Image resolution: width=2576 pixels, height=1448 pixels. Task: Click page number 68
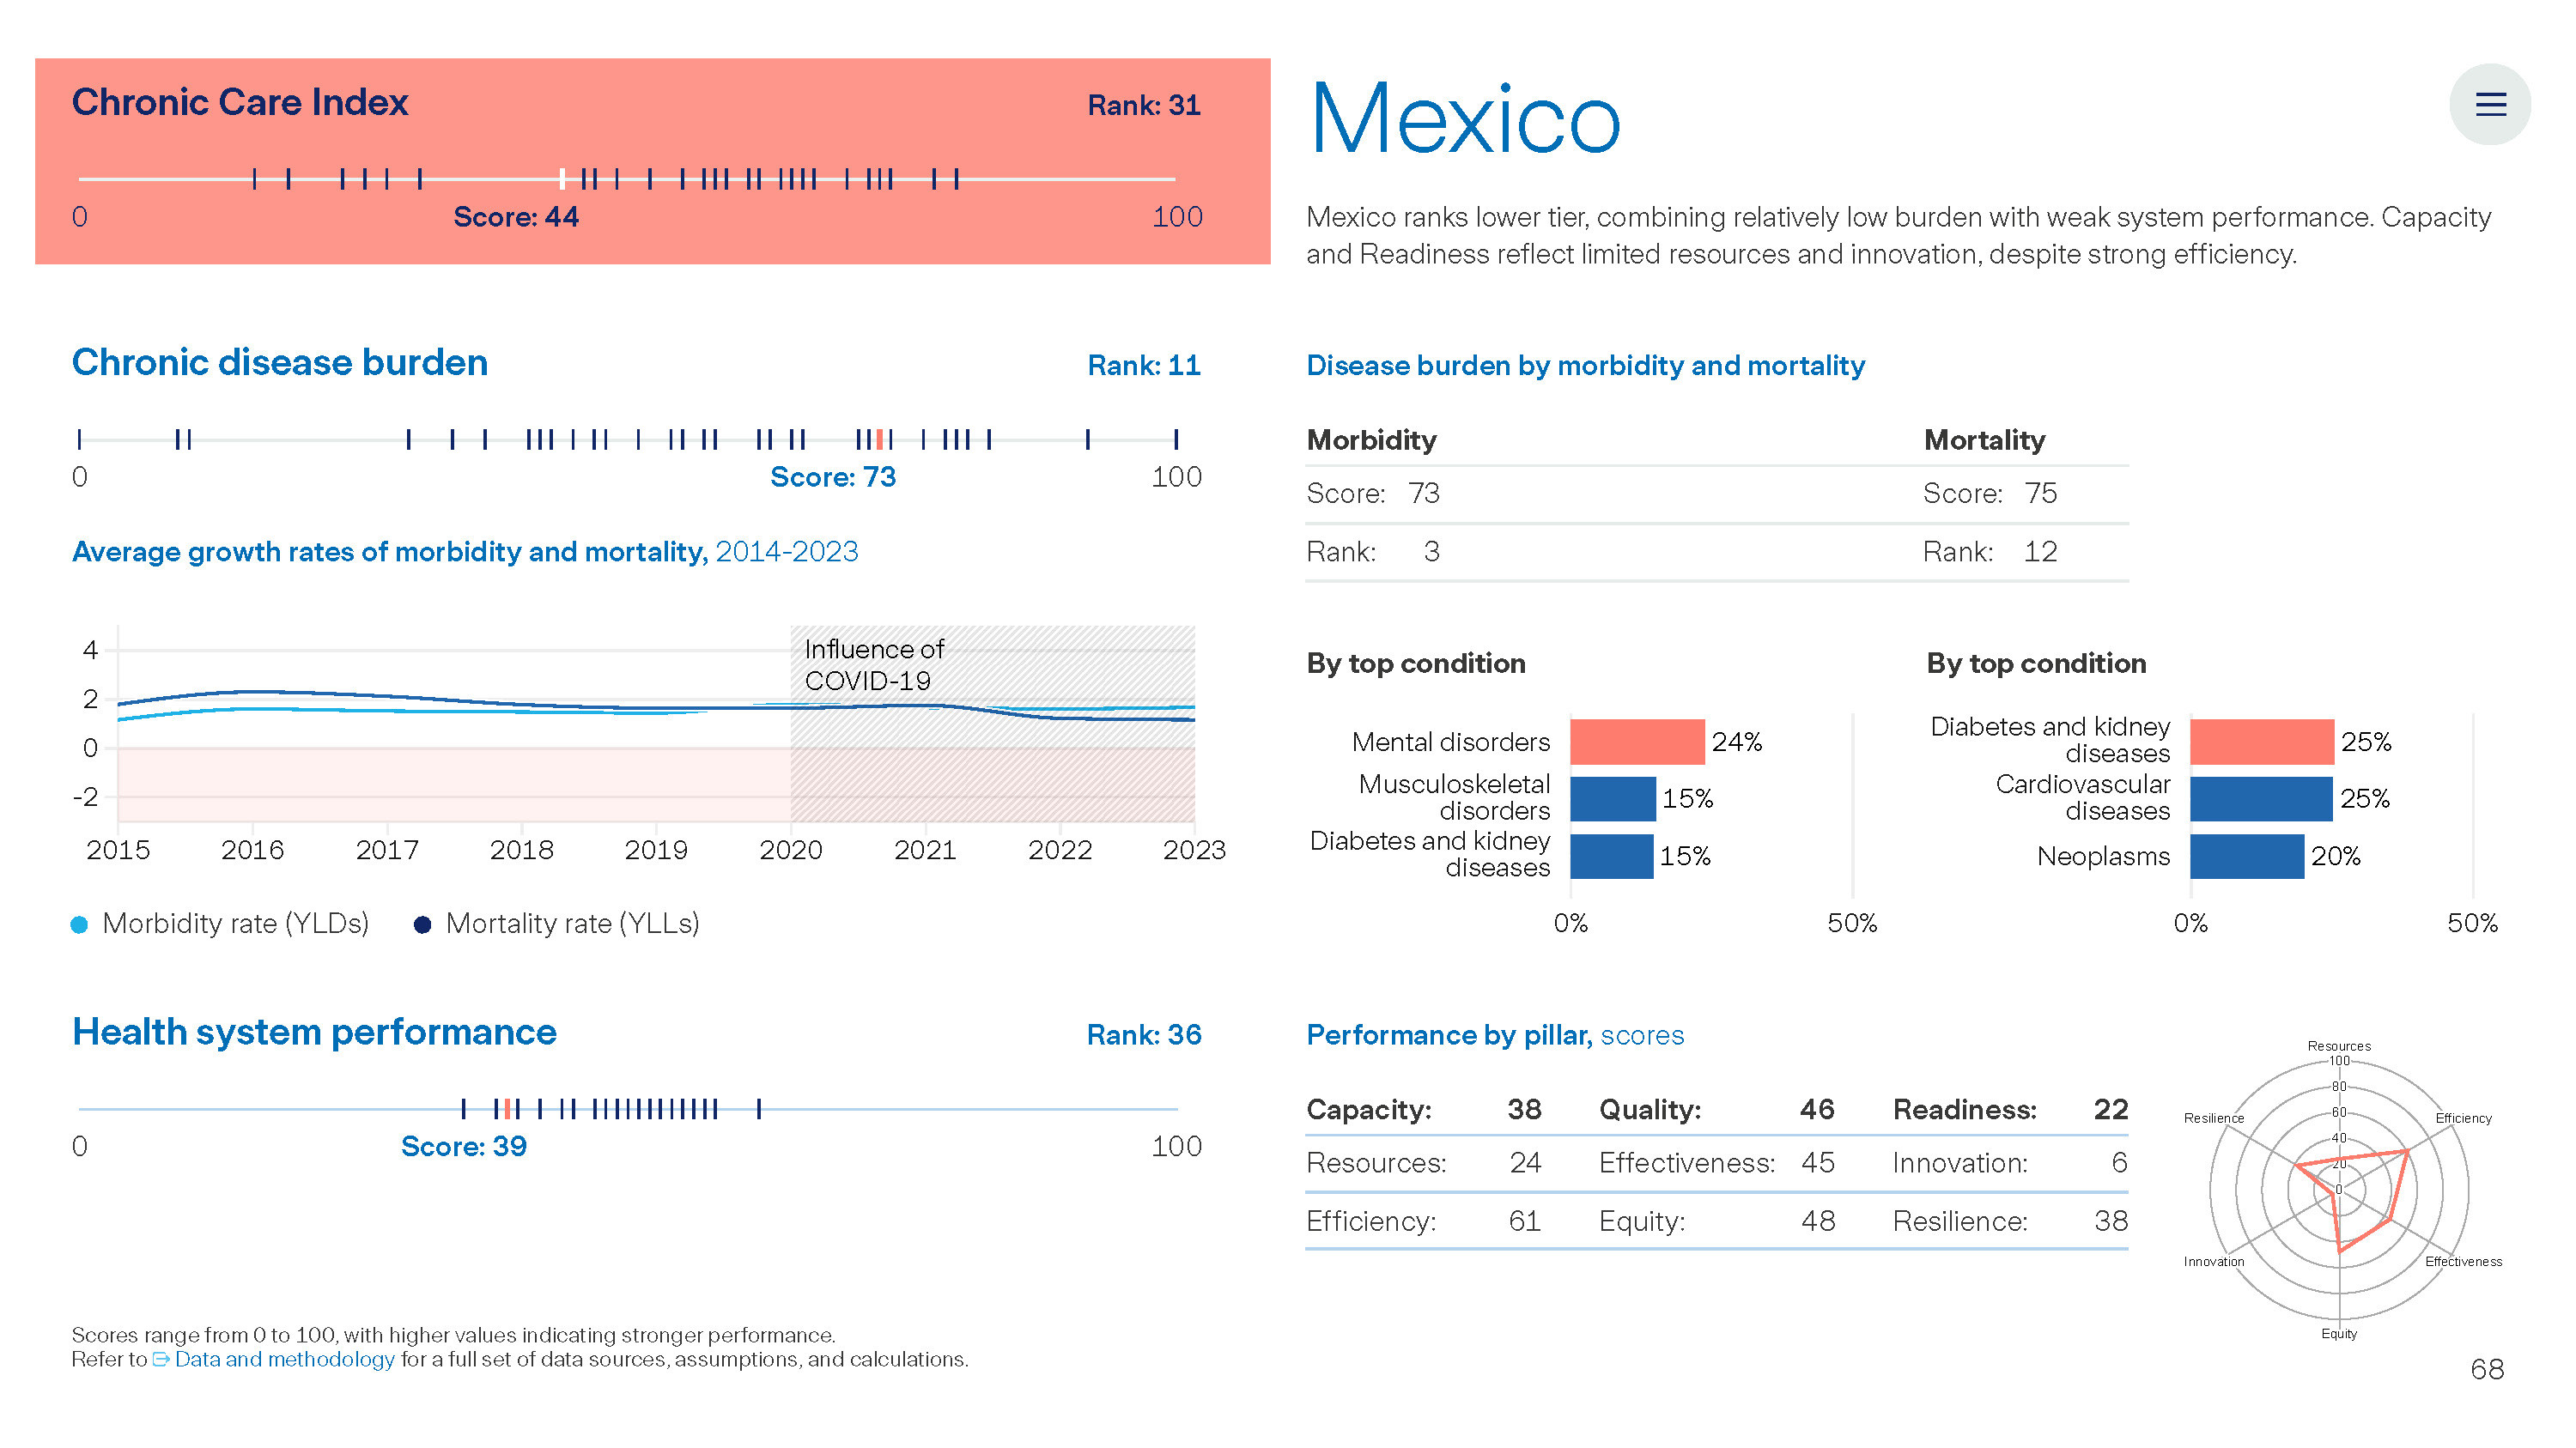coord(2487,1369)
